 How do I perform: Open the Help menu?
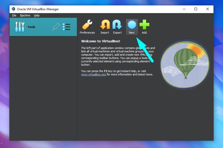(x=37, y=15)
